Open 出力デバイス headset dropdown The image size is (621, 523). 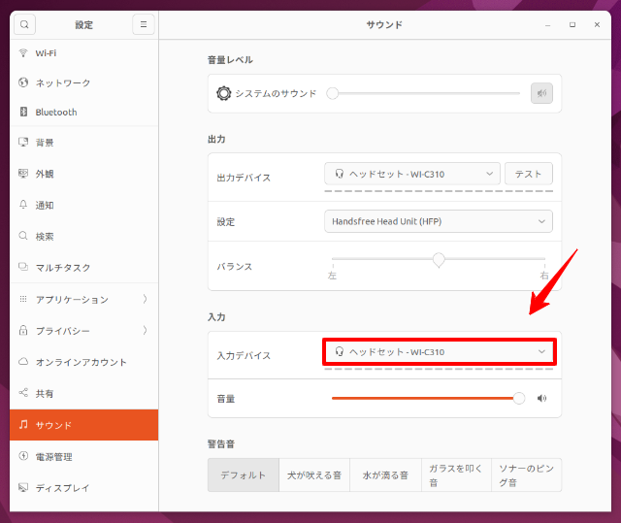pos(412,174)
